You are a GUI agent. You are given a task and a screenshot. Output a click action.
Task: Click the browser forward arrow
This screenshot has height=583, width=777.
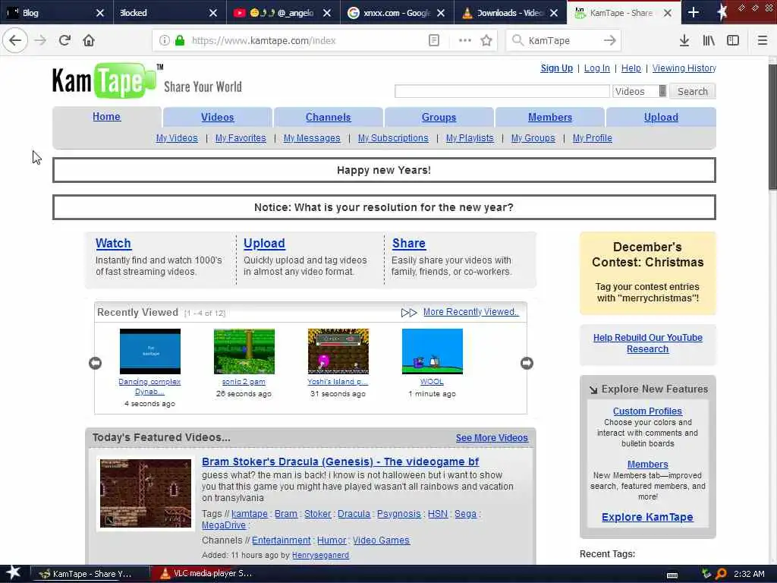pyautogui.click(x=40, y=40)
